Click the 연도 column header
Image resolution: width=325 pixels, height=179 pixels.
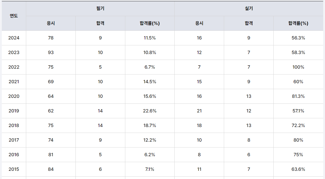[14, 16]
